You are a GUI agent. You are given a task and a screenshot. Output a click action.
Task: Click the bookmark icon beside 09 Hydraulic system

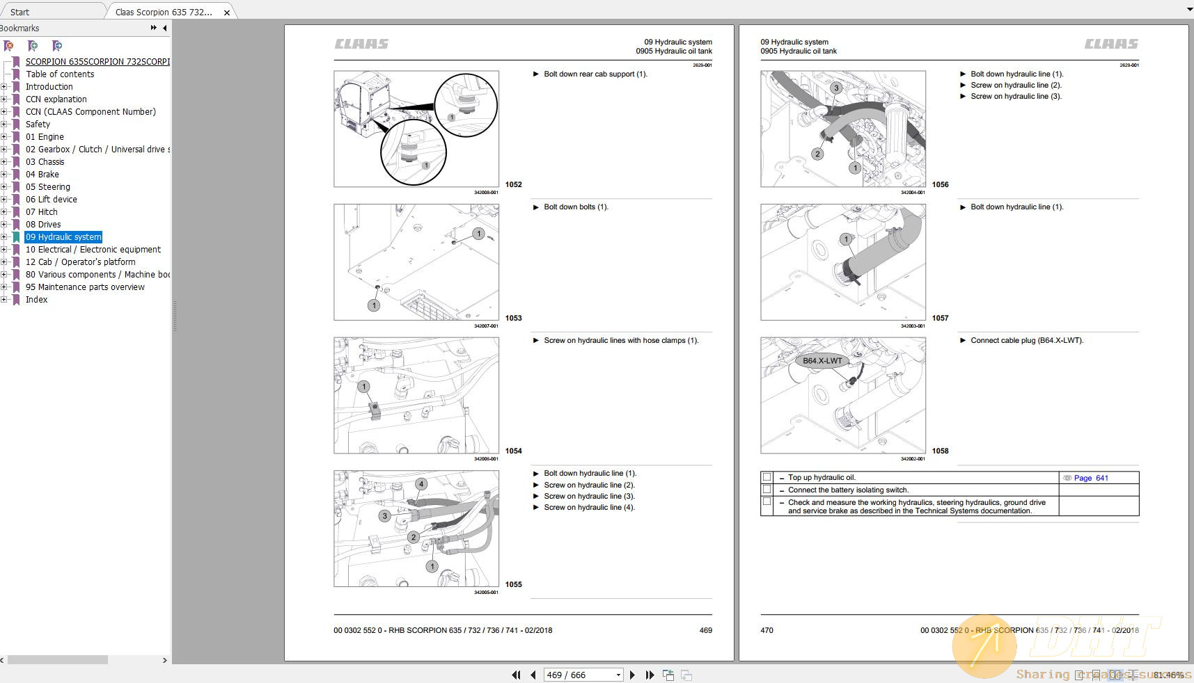coord(16,237)
